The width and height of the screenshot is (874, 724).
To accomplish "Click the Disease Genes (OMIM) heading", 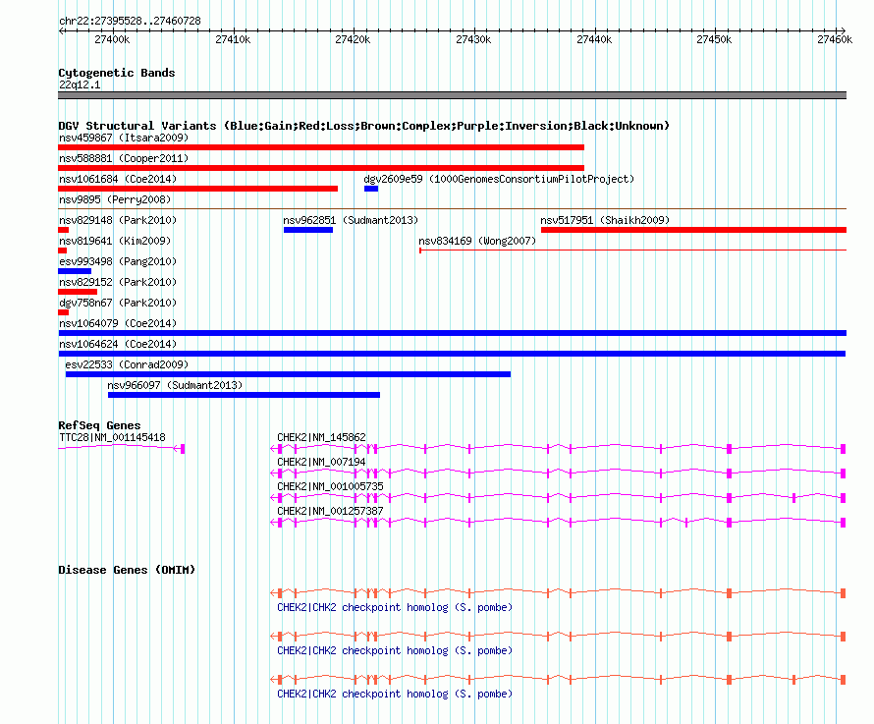I will point(127,570).
